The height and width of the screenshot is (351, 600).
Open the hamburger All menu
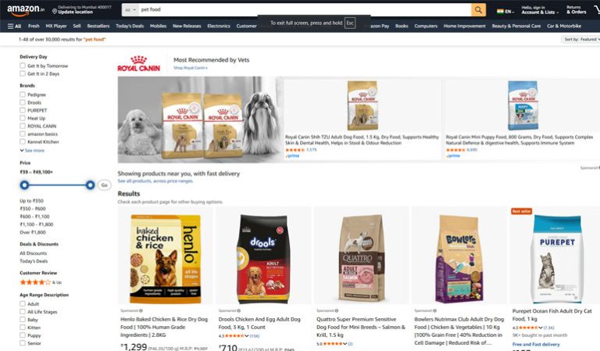pos(15,26)
